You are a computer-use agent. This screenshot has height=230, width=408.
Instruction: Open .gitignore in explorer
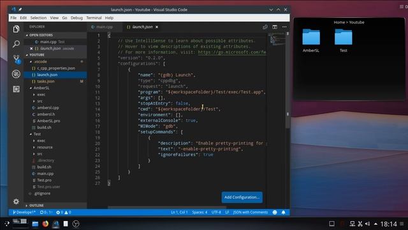pyautogui.click(x=55, y=193)
